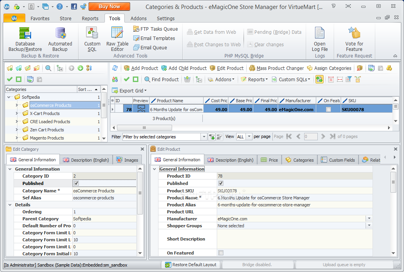Open the Export Grid dropdown

[x=129, y=91]
